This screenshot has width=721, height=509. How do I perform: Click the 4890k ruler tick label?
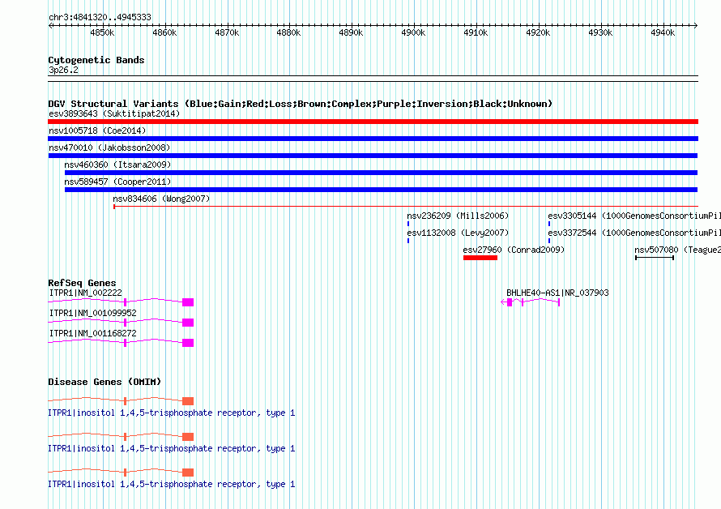tap(351, 32)
